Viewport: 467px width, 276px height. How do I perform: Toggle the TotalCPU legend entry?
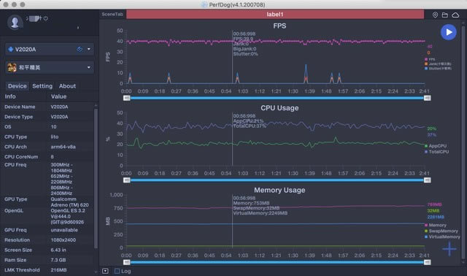coord(436,152)
